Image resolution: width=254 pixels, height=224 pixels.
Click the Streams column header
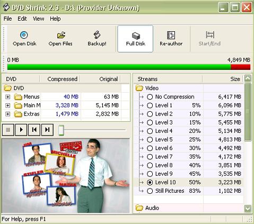pyautogui.click(x=168, y=79)
